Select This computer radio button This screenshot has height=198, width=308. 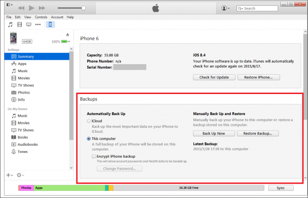pyautogui.click(x=89, y=139)
